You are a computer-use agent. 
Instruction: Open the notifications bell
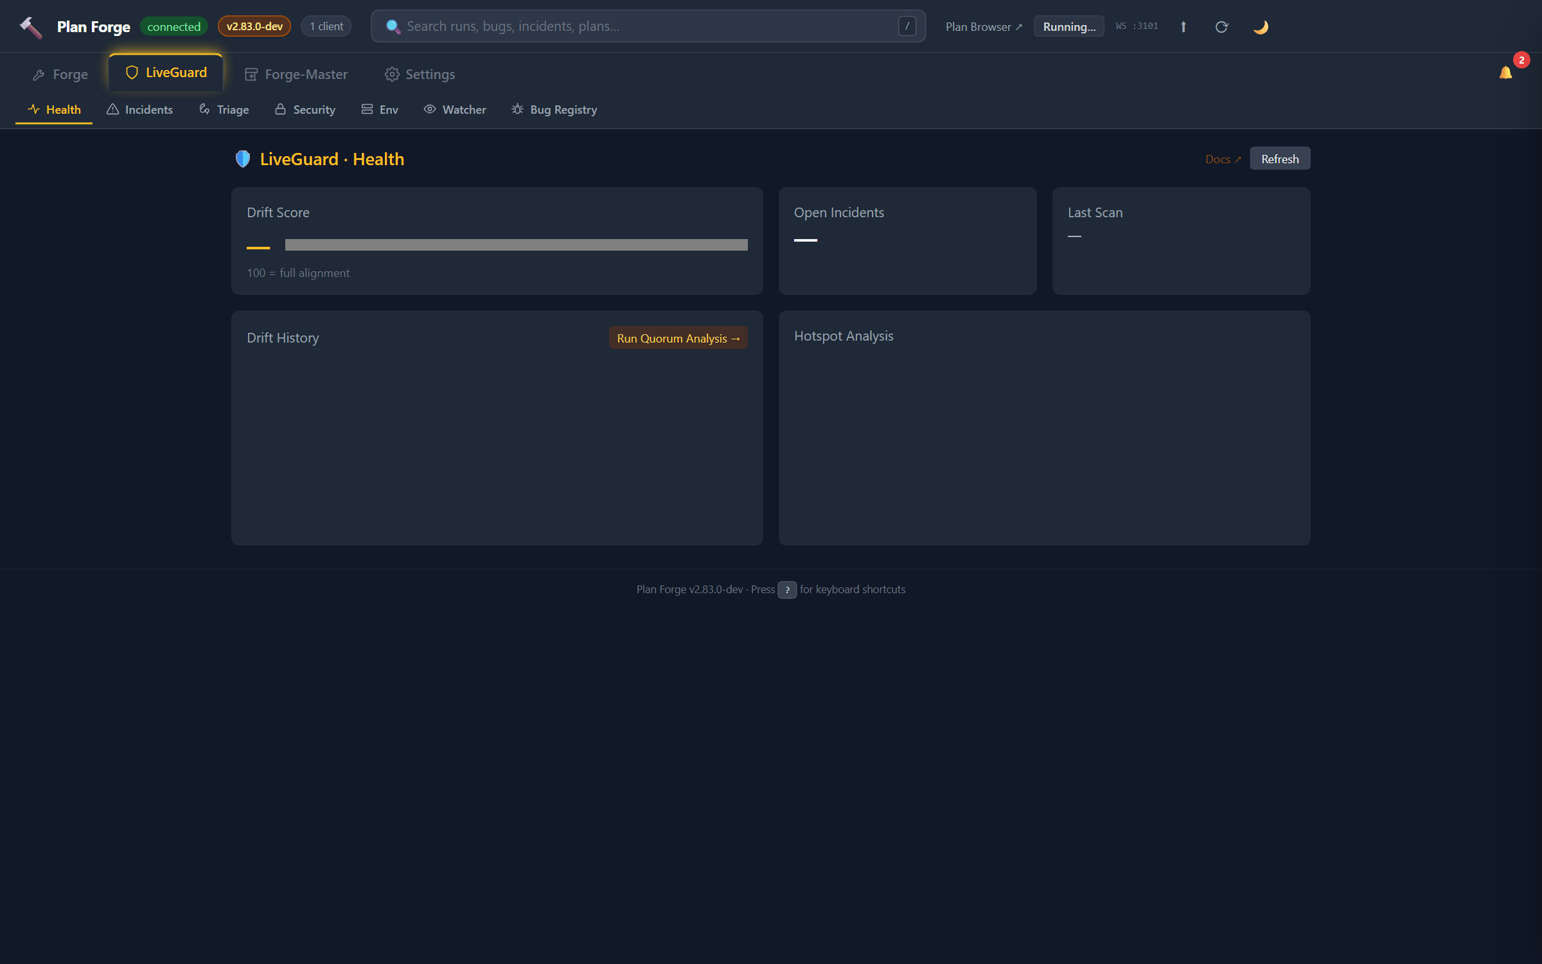(1505, 73)
